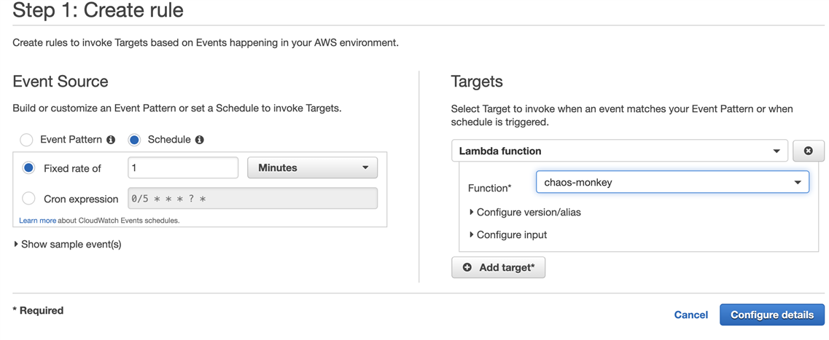Expand Show sample event(s)

68,245
